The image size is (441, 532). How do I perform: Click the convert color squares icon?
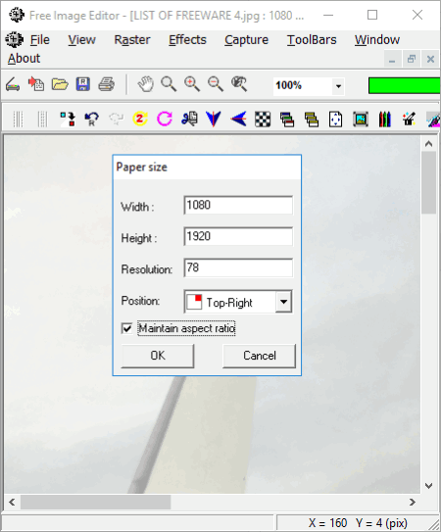(68, 120)
